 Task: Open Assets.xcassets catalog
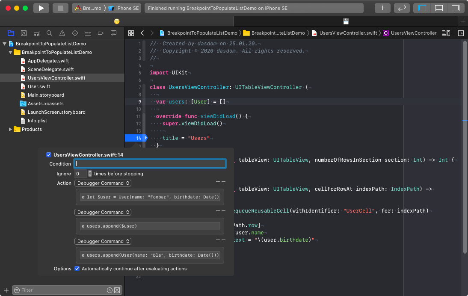point(45,104)
